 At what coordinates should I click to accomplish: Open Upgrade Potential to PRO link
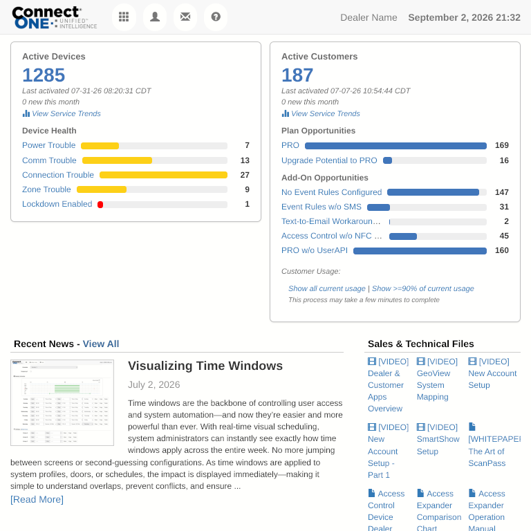329,160
